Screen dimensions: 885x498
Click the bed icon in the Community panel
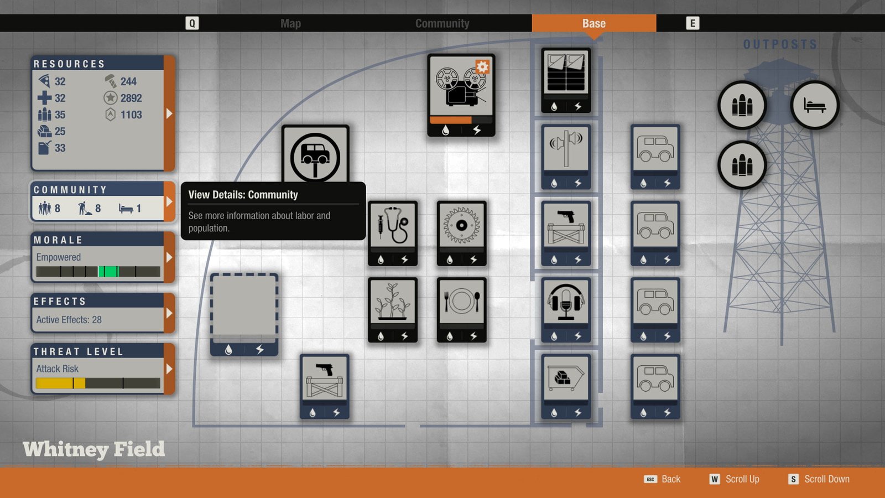pyautogui.click(x=126, y=209)
